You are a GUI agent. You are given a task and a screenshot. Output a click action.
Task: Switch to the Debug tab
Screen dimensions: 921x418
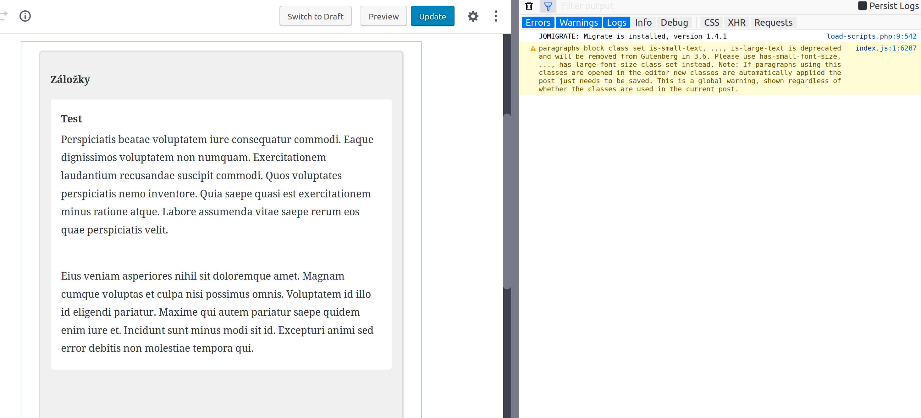coord(674,22)
